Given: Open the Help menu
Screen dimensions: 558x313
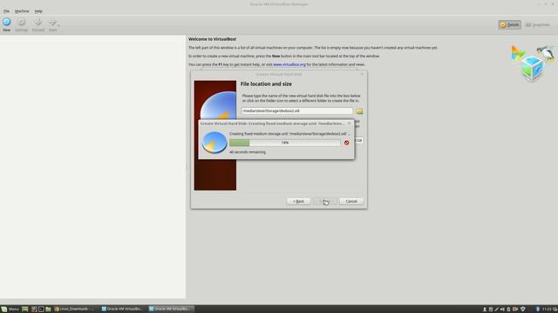Looking at the screenshot, I should pyautogui.click(x=38, y=11).
